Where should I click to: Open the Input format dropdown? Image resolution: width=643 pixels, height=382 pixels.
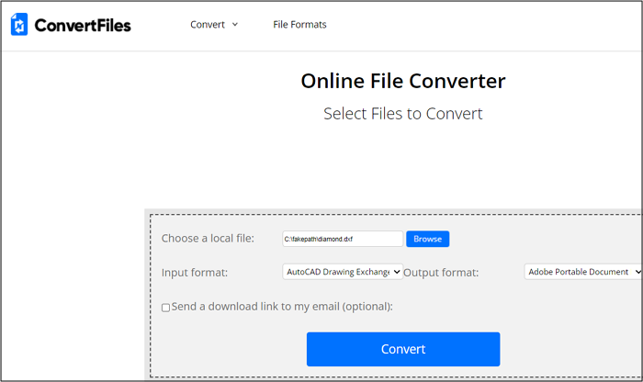343,272
